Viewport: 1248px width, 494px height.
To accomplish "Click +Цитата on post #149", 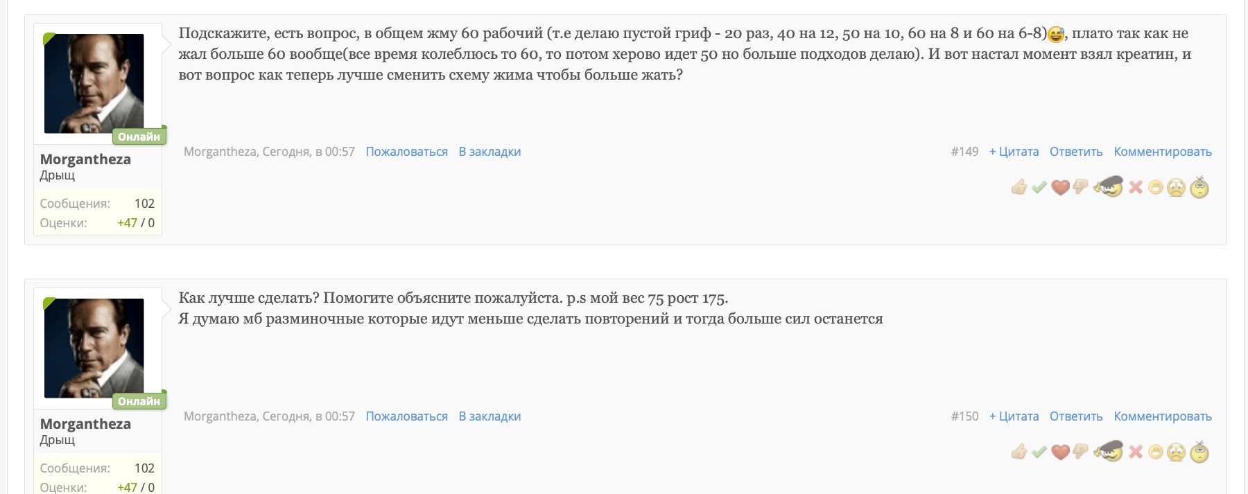I will coord(1014,152).
